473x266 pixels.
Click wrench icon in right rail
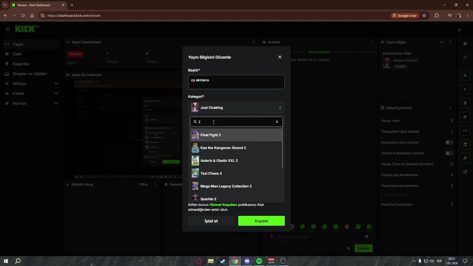pyautogui.click(x=465, y=158)
